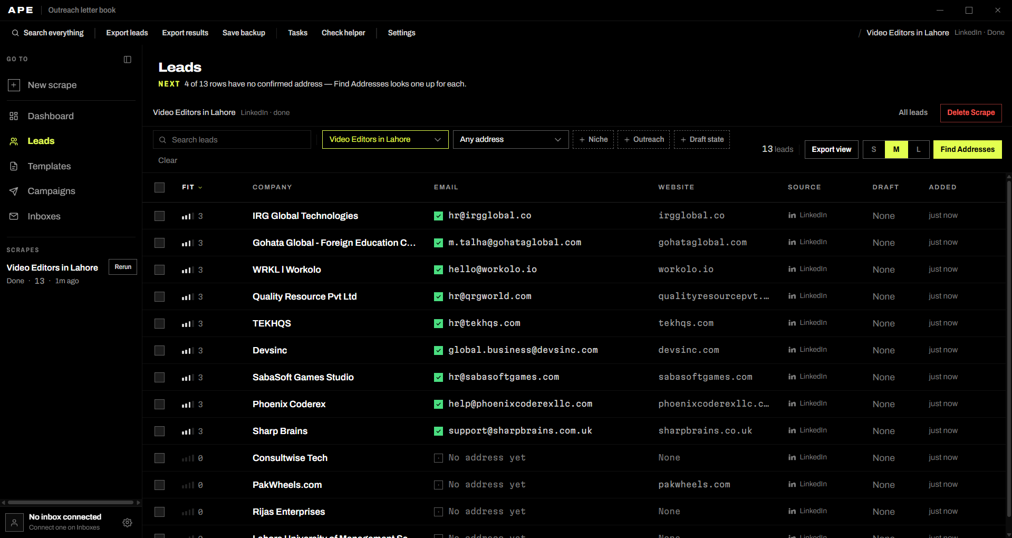Clear the active lead filters
This screenshot has height=538, width=1012.
point(168,160)
